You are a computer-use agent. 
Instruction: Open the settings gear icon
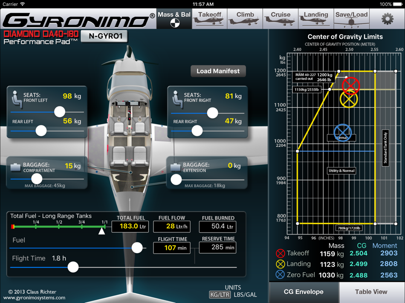pyautogui.click(x=388, y=19)
